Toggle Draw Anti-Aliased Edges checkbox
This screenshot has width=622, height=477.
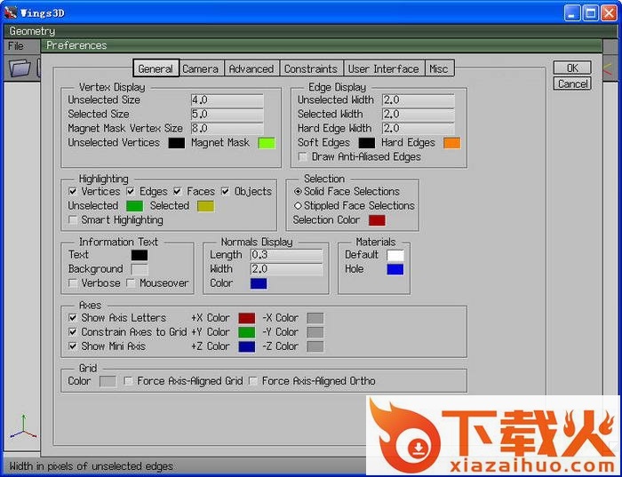click(x=303, y=157)
